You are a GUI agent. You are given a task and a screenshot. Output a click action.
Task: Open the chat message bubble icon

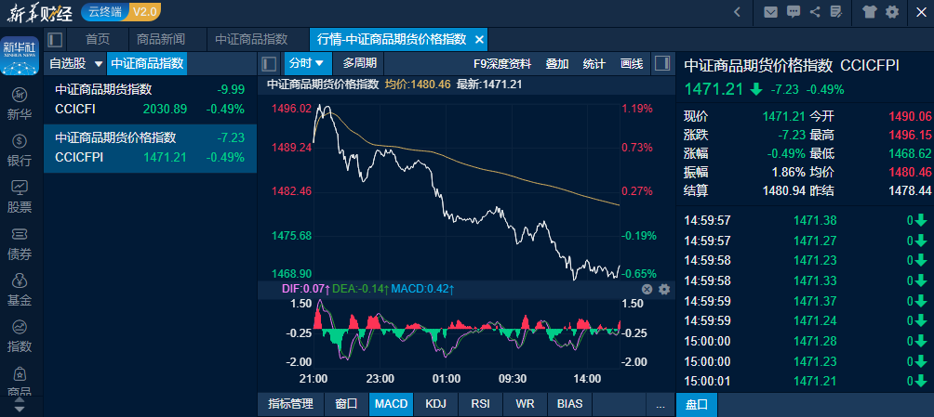coord(794,12)
